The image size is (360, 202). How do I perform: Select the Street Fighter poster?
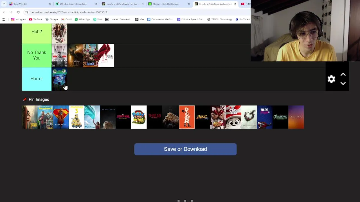218,117
